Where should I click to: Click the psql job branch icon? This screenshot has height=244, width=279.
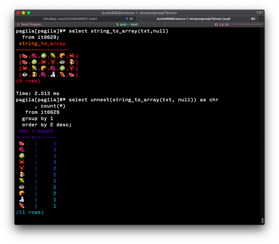tap(117, 24)
